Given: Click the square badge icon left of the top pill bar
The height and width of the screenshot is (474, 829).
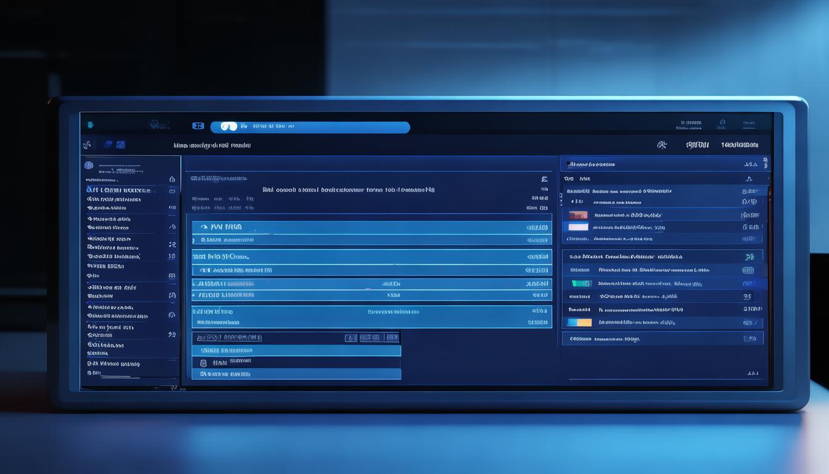Looking at the screenshot, I should click(198, 126).
